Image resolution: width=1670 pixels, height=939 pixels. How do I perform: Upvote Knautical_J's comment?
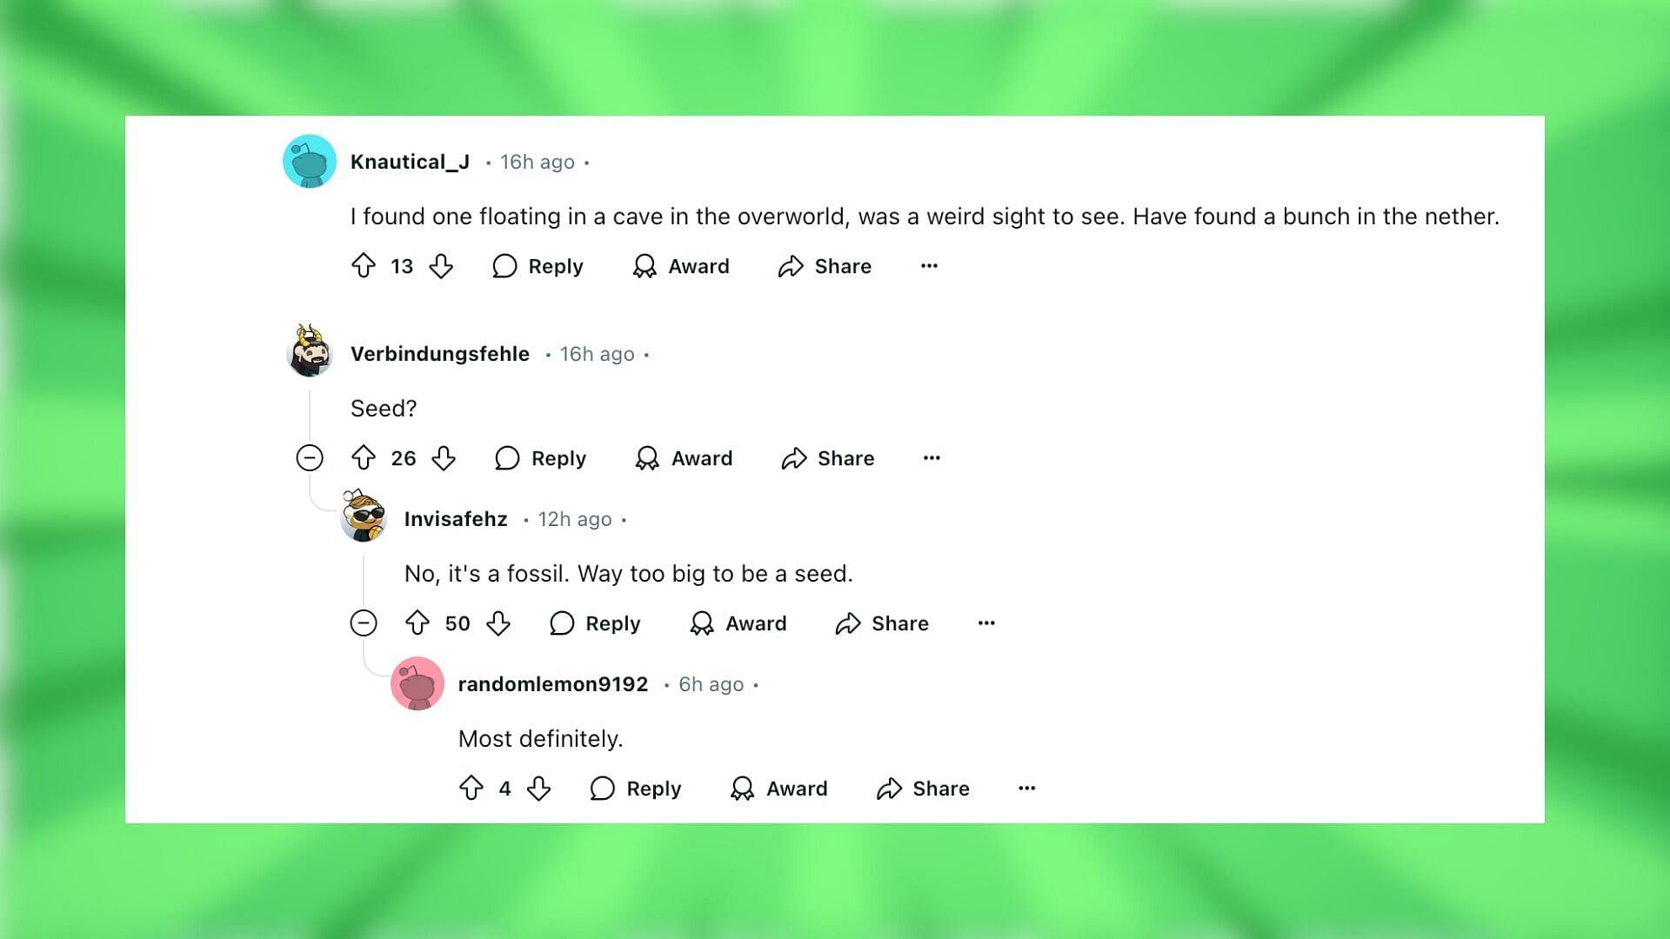click(364, 266)
